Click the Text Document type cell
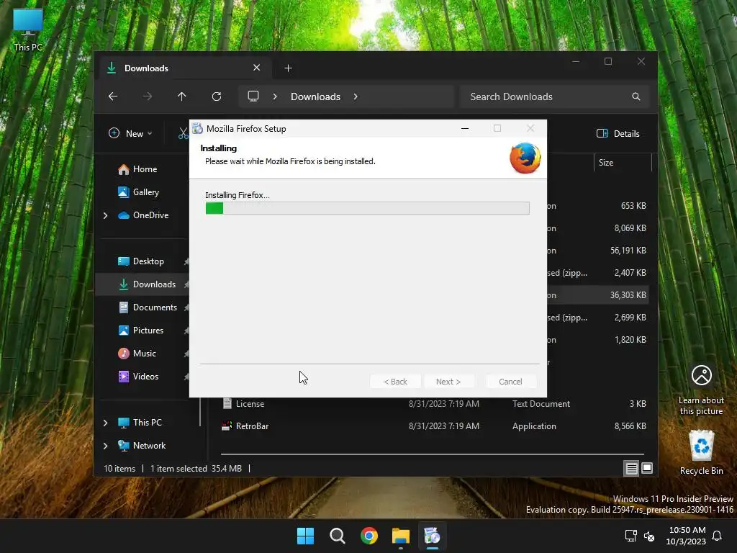This screenshot has height=553, width=737. tap(541, 404)
